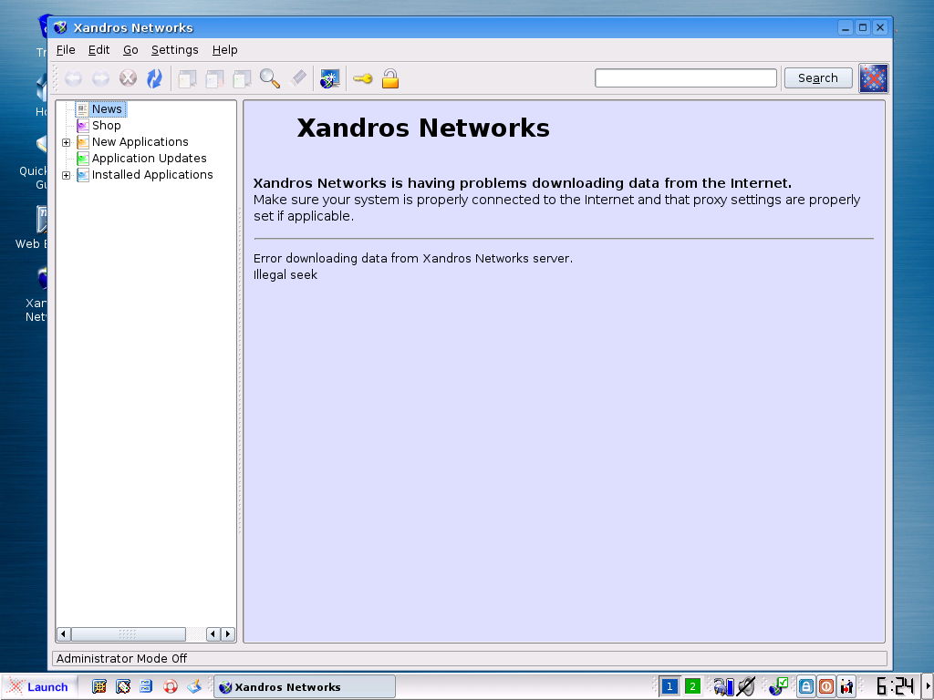Click the fifth quick-launch taskbar icon
This screenshot has height=700, width=934.
tap(194, 687)
